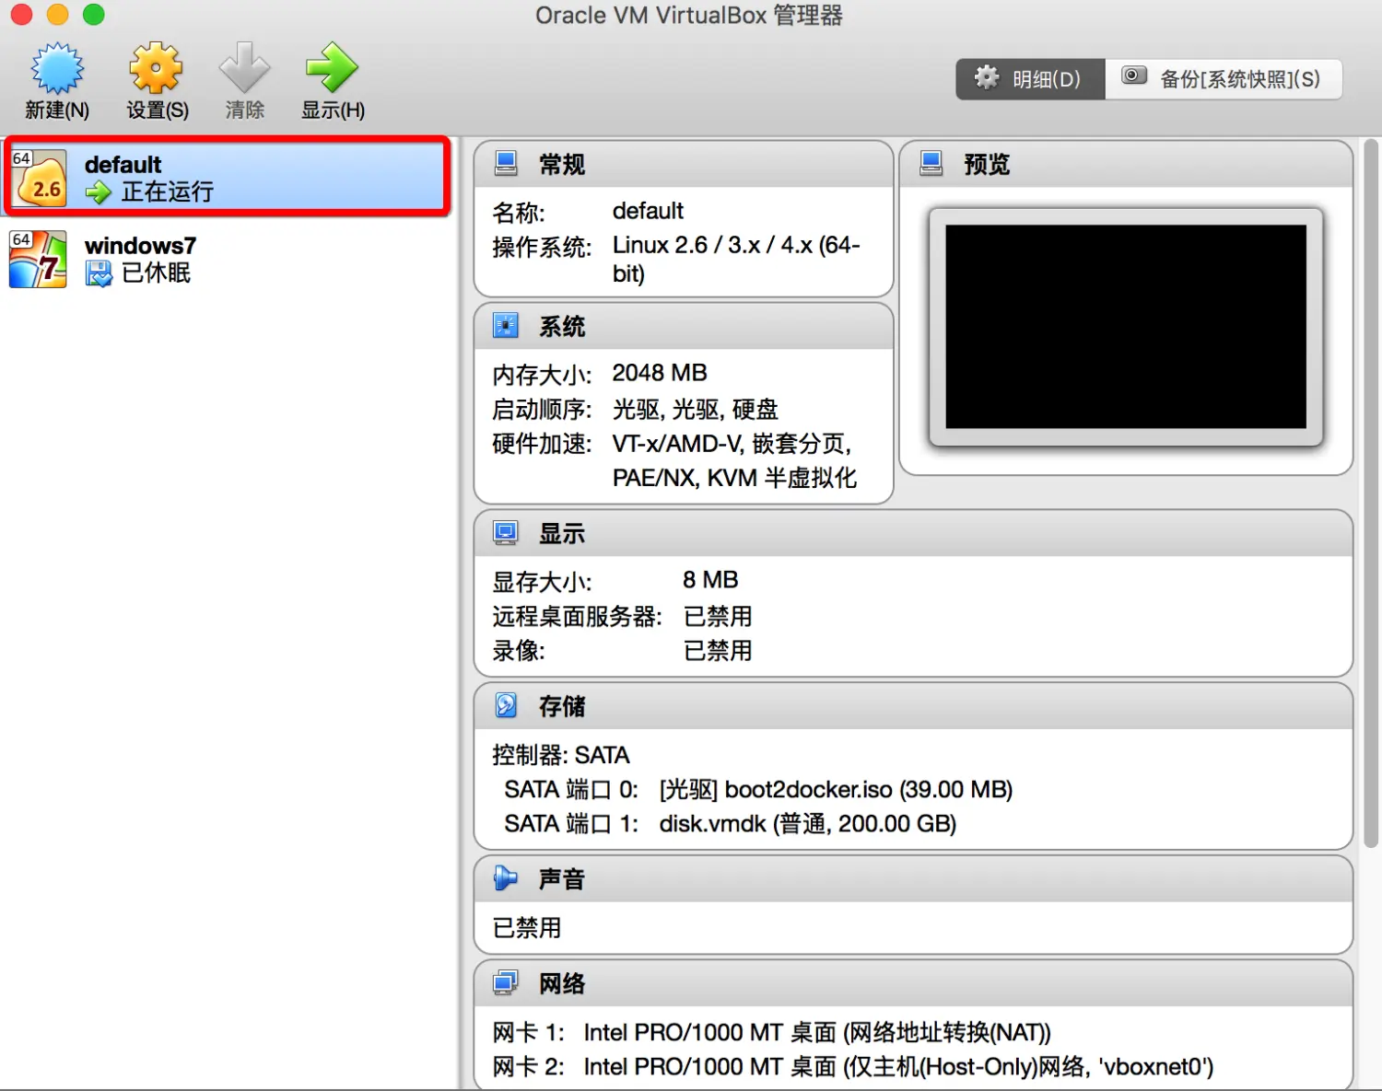1382x1091 pixels.
Task: Click the New (新建) VM toolbar icon
Action: [x=57, y=69]
